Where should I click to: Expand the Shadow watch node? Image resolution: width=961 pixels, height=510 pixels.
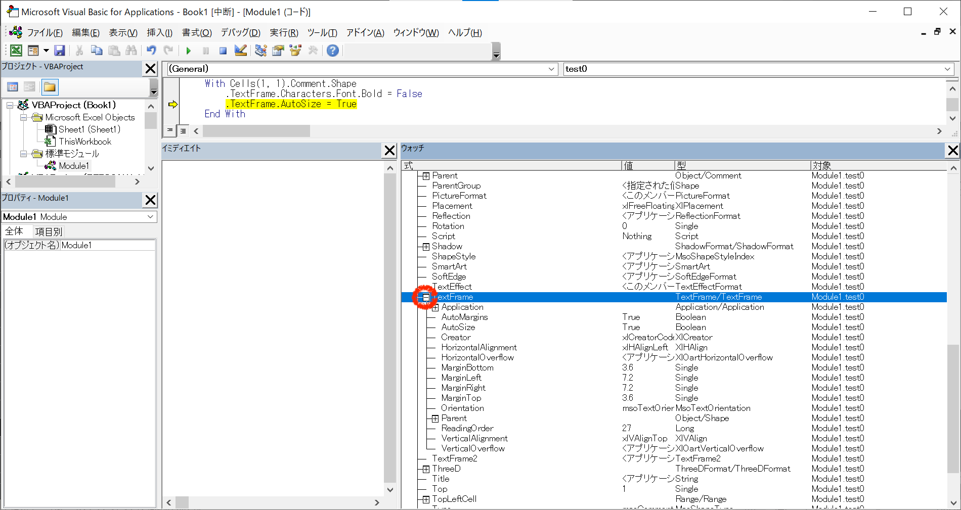tap(426, 247)
